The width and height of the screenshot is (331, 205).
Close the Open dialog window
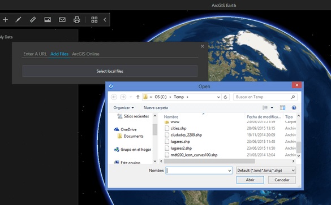pyautogui.click(x=297, y=85)
